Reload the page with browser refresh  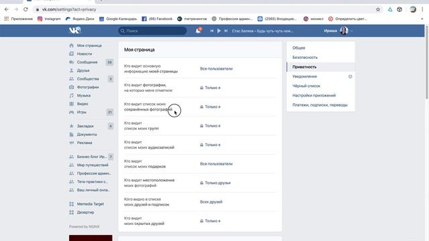pyautogui.click(x=25, y=9)
